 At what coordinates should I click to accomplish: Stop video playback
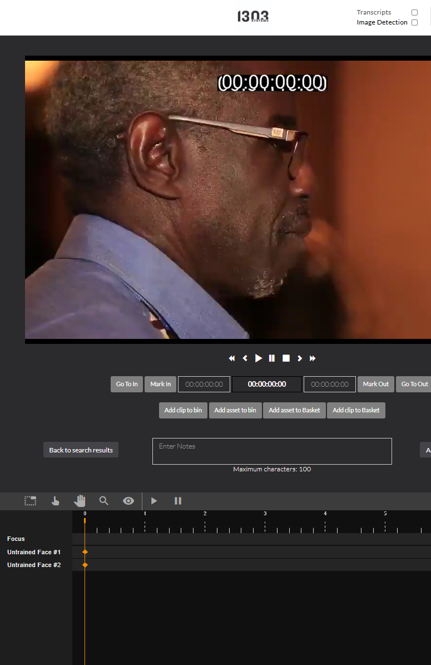[286, 358]
